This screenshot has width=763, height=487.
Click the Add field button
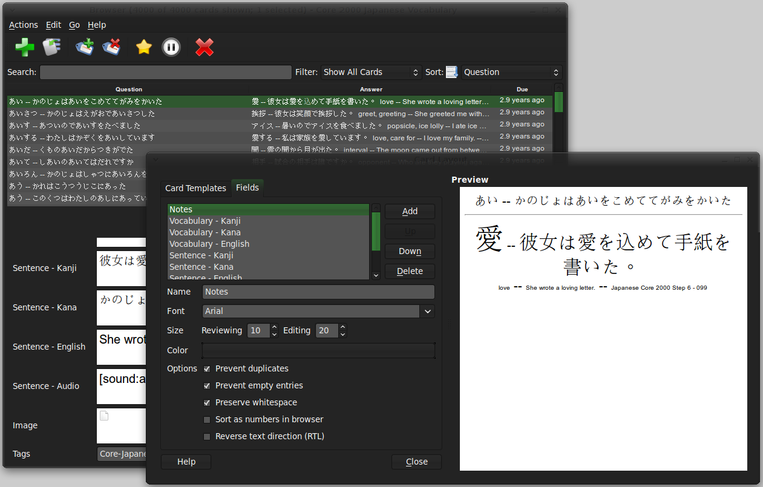410,211
